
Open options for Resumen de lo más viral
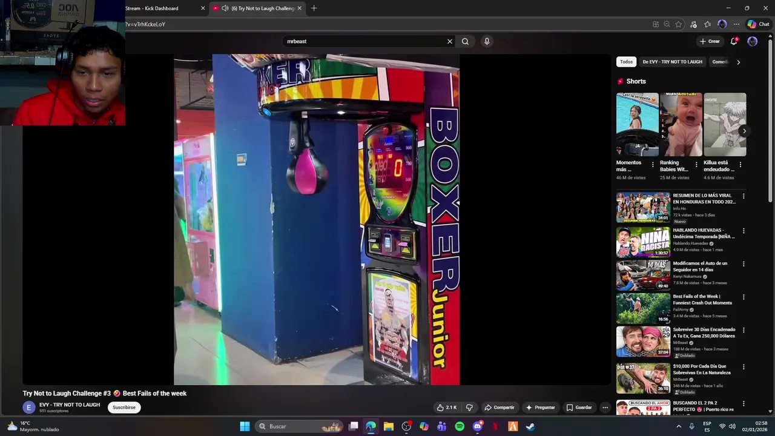coord(744,196)
